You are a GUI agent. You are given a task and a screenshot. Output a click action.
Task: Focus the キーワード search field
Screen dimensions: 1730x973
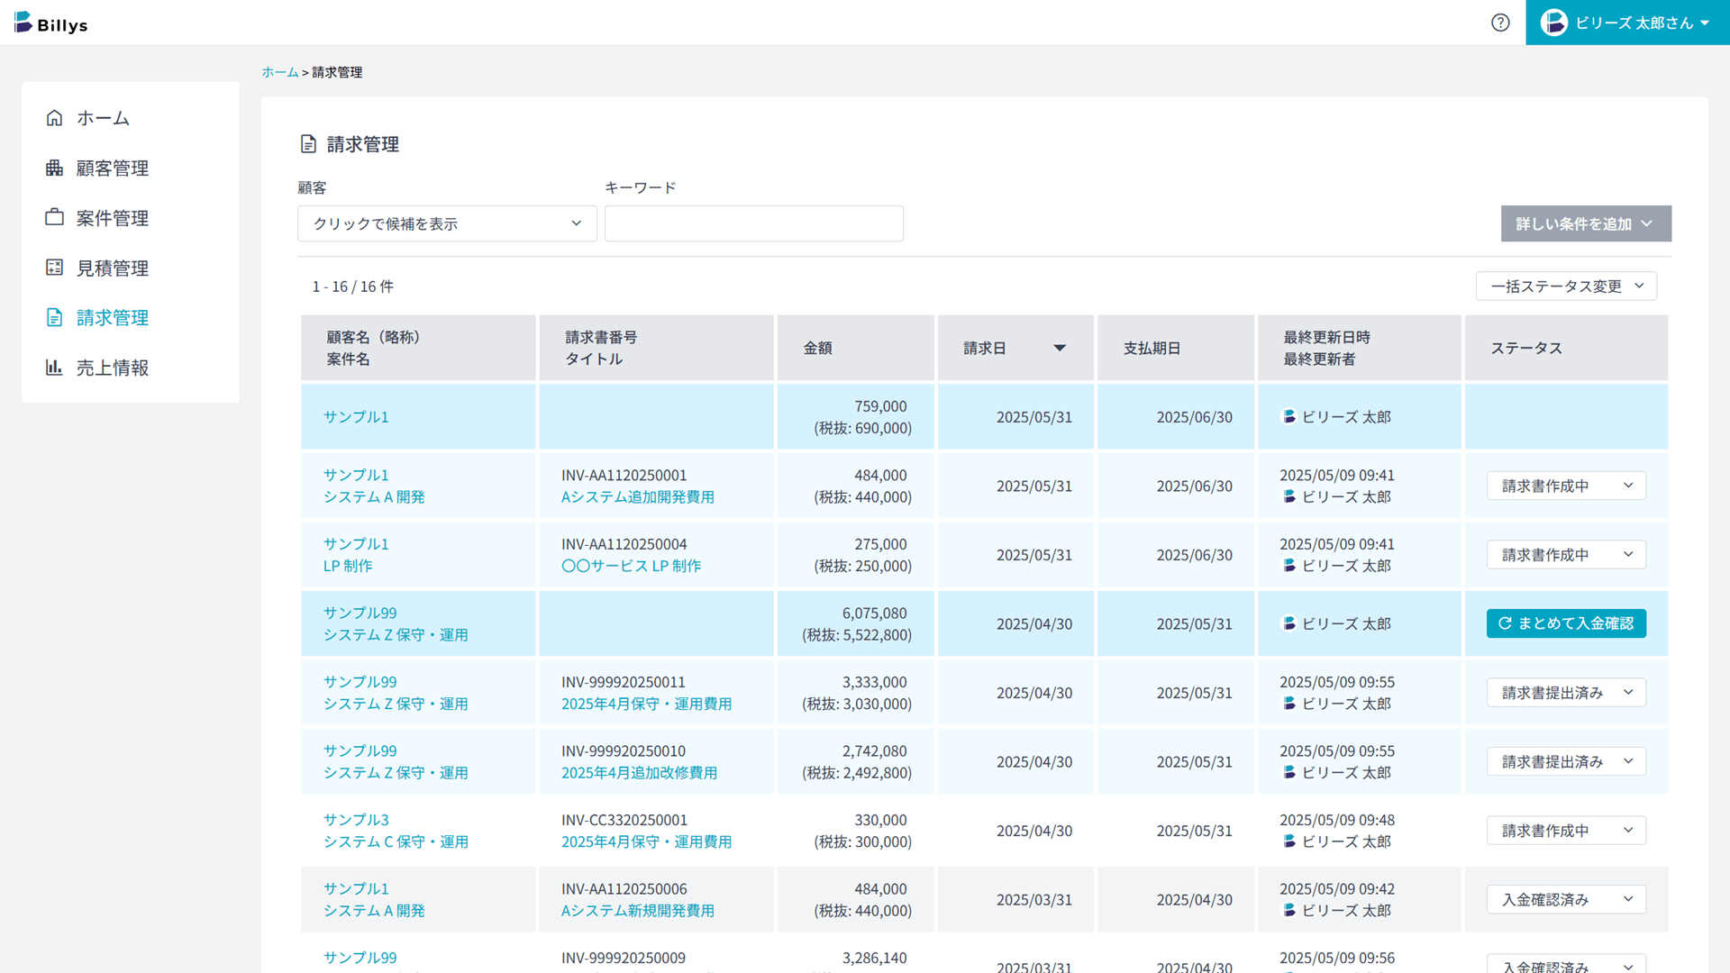(753, 223)
